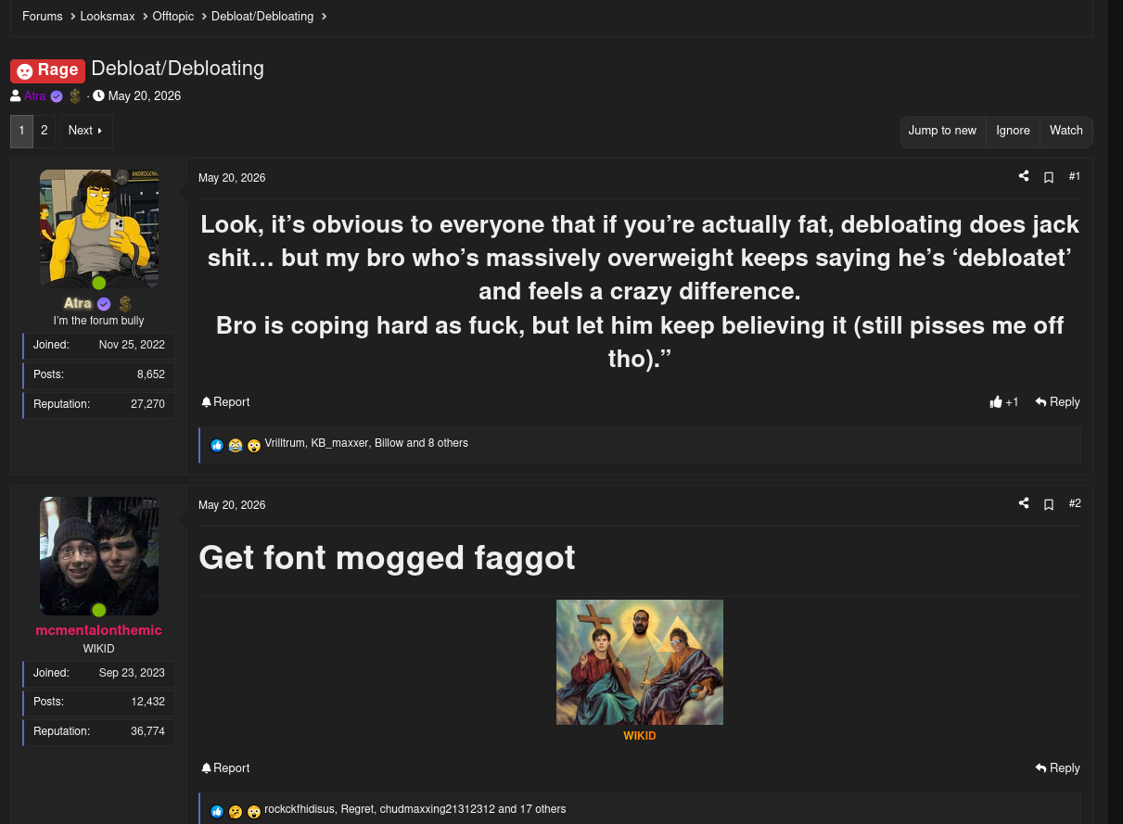Click the like reaction icon on post #2
The image size is (1123, 824).
pyautogui.click(x=217, y=811)
